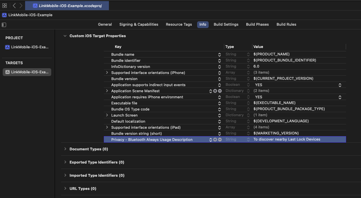Expand the URL Types (0) section
361x198 pixels.
coord(65,189)
